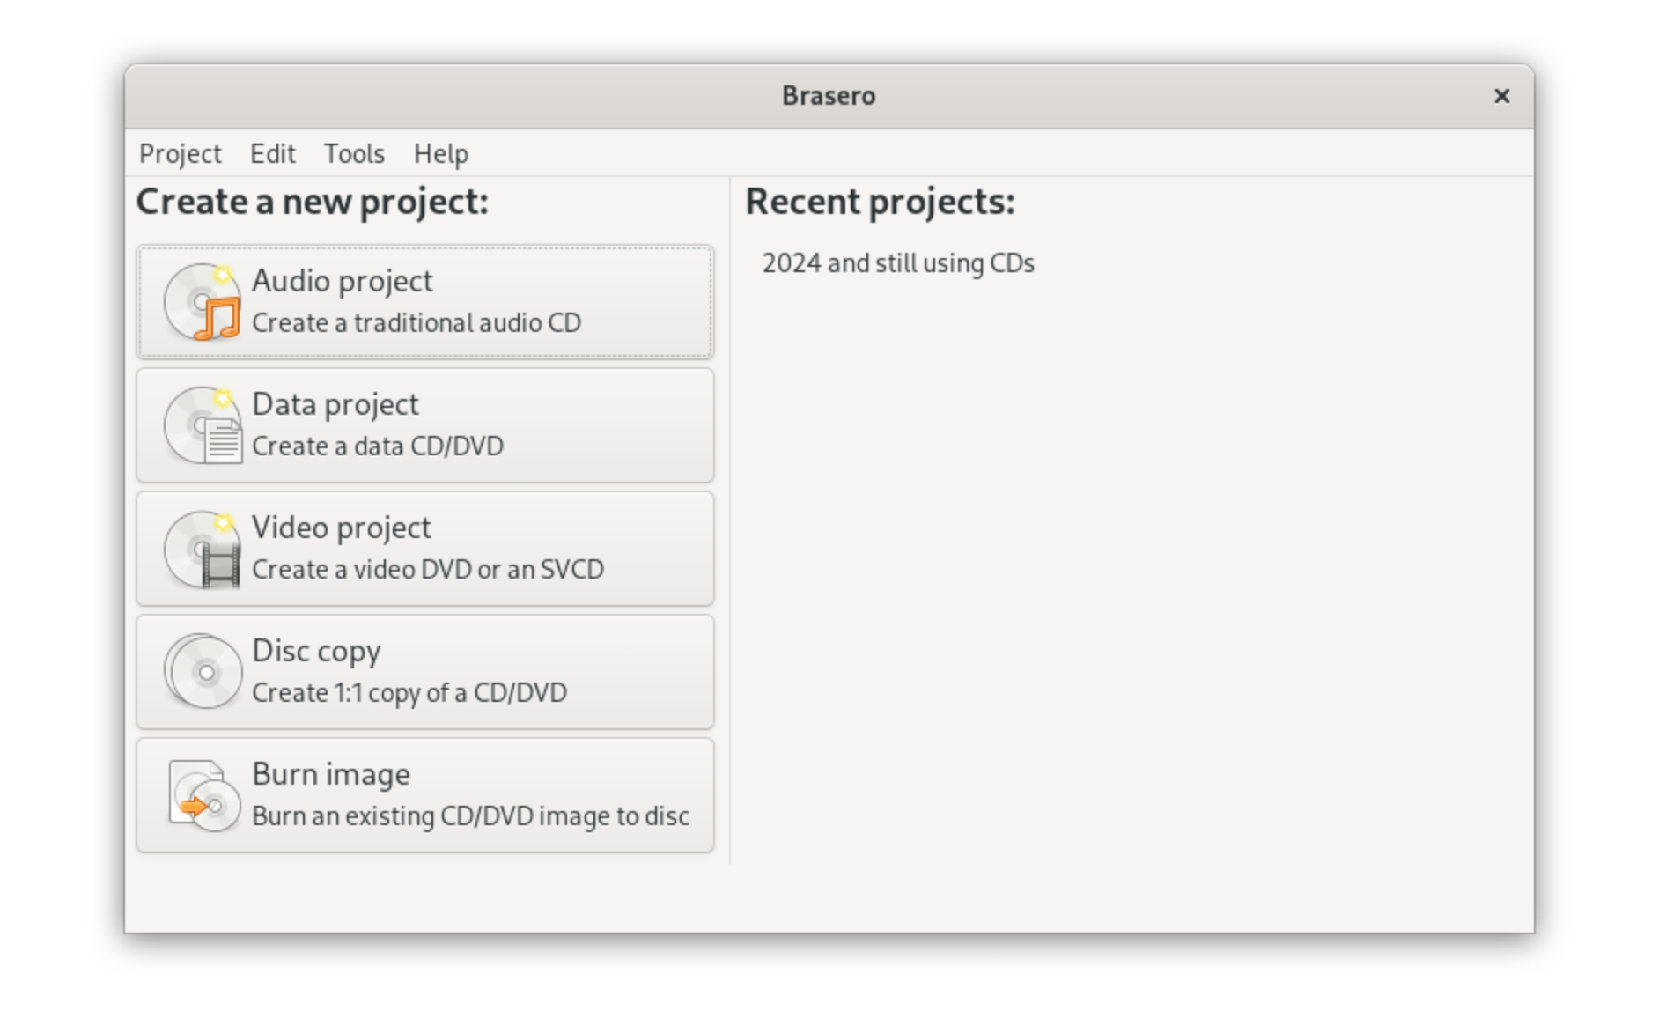
Task: Open recent project '2024 and still using CDs'
Action: (x=898, y=263)
